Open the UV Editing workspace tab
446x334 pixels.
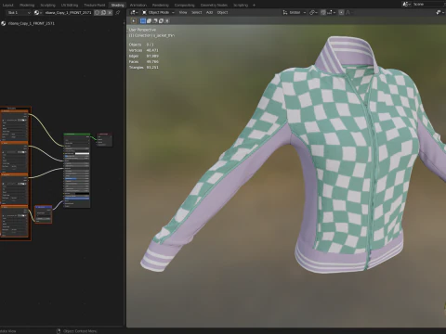pyautogui.click(x=70, y=5)
